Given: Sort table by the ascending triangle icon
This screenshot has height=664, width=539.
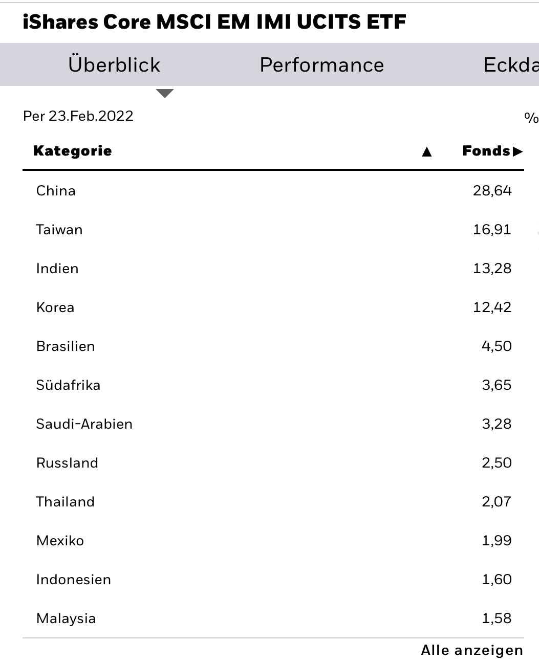Looking at the screenshot, I should [427, 151].
